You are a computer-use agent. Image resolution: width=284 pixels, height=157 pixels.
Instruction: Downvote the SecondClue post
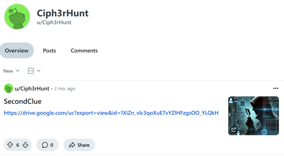(x=25, y=145)
